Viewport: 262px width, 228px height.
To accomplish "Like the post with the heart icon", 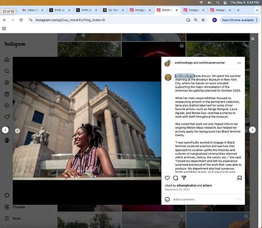I will point(167,178).
